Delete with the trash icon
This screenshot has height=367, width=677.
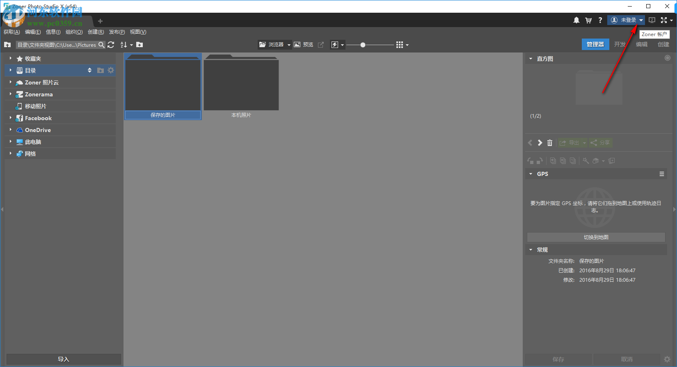(x=550, y=143)
